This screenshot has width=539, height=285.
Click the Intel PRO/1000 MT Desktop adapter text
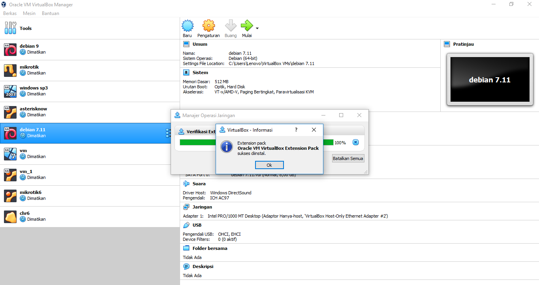click(298, 216)
